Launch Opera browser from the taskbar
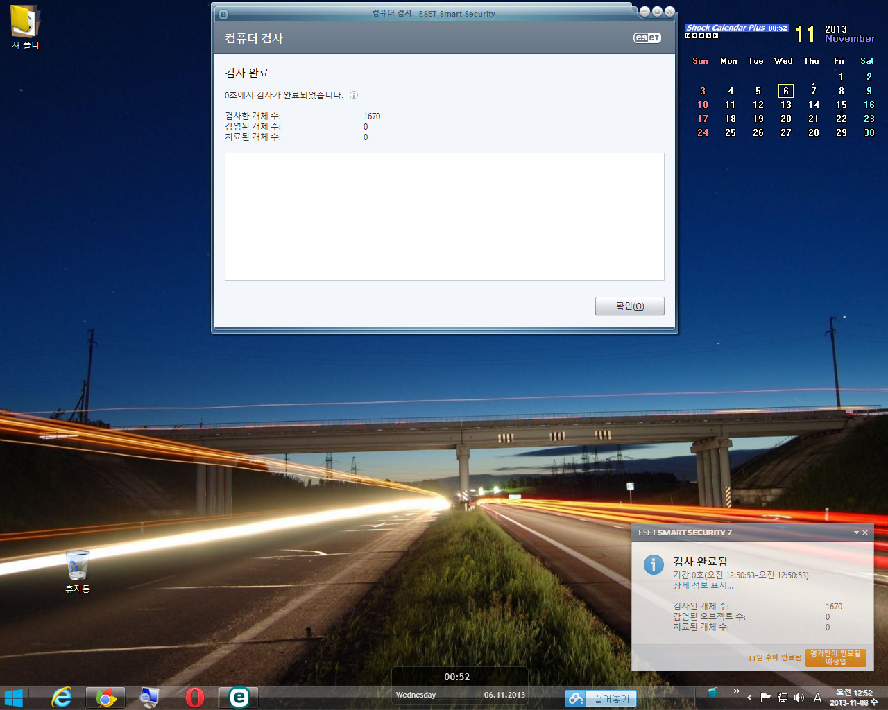 (195, 698)
